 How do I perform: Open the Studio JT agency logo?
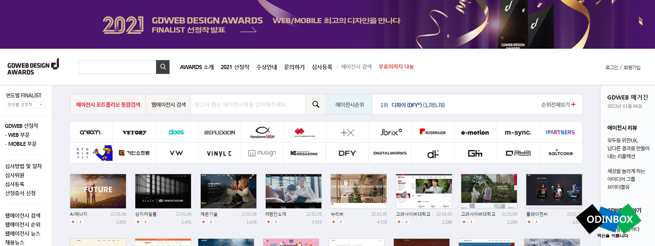91,153
